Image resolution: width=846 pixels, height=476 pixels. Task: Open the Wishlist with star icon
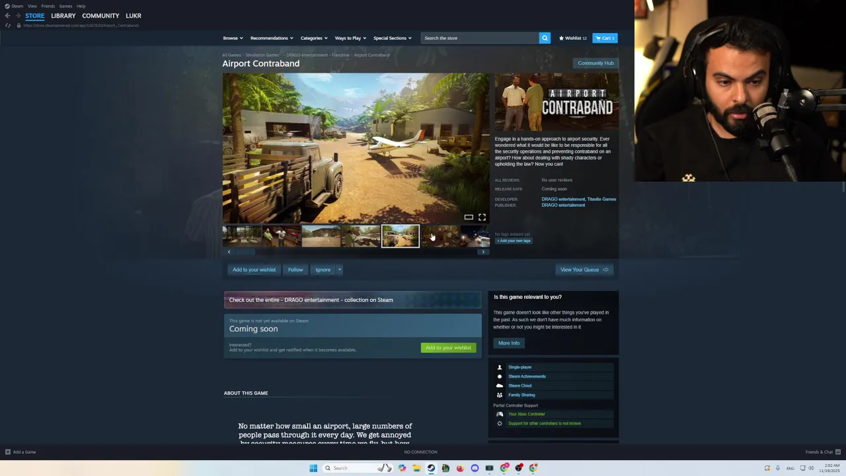(572, 38)
